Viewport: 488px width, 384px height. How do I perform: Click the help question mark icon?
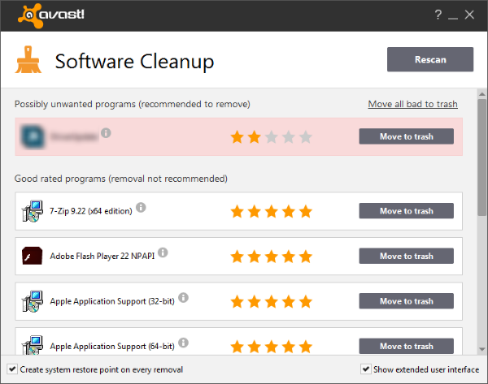438,15
